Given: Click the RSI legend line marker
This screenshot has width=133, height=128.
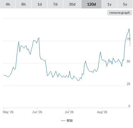Looking at the screenshot, I should [63, 121].
